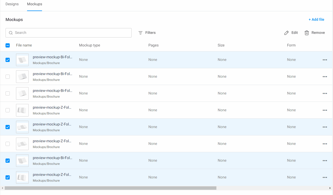The image size is (333, 195).
Task: Open actions dropdown for fifth Z-Fold mockup
Action: point(325,127)
